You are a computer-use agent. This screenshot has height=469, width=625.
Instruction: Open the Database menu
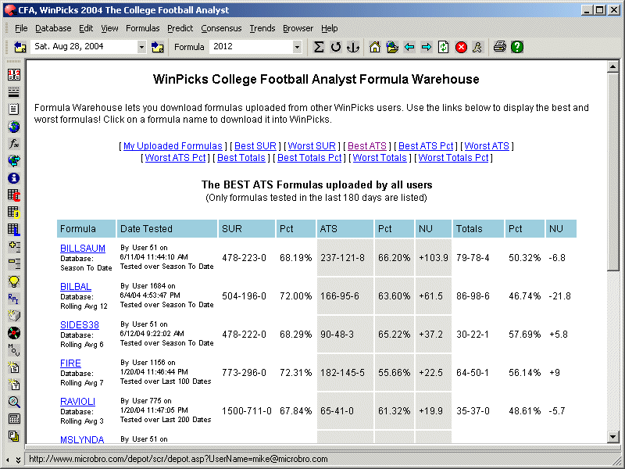pyautogui.click(x=53, y=28)
